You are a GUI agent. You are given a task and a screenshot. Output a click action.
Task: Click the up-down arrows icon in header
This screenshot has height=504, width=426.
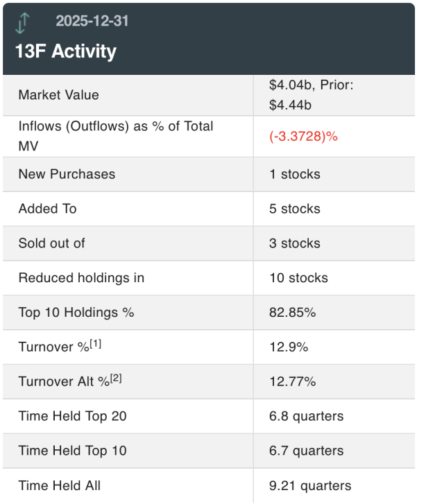[24, 22]
